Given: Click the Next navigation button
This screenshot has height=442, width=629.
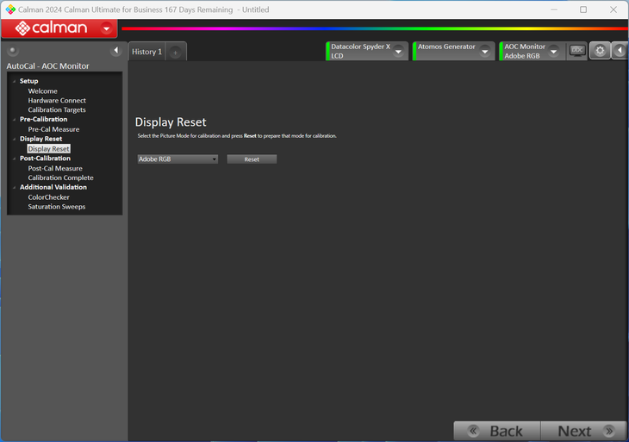Looking at the screenshot, I should point(583,431).
